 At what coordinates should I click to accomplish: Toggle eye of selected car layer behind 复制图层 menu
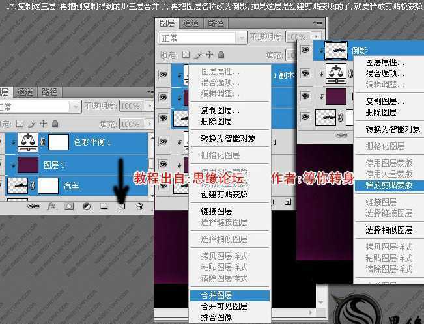pyautogui.click(x=163, y=118)
